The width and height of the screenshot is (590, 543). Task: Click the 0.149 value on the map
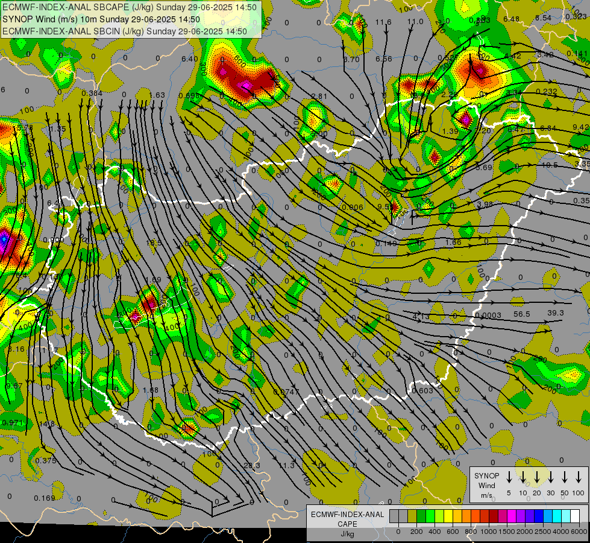point(386,243)
